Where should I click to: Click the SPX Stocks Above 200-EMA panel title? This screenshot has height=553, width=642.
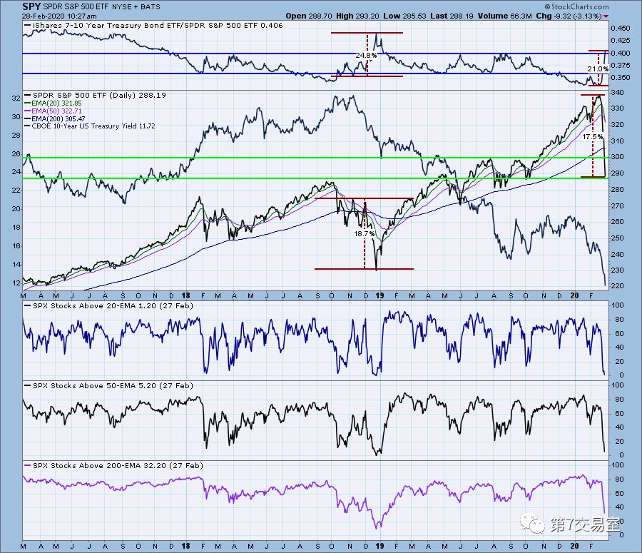118,466
